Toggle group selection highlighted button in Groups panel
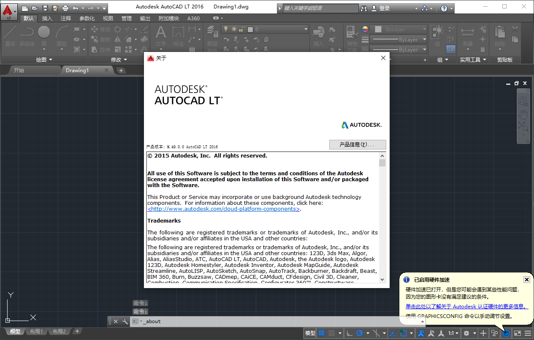Screen dimensions: 534x340 (450, 49)
